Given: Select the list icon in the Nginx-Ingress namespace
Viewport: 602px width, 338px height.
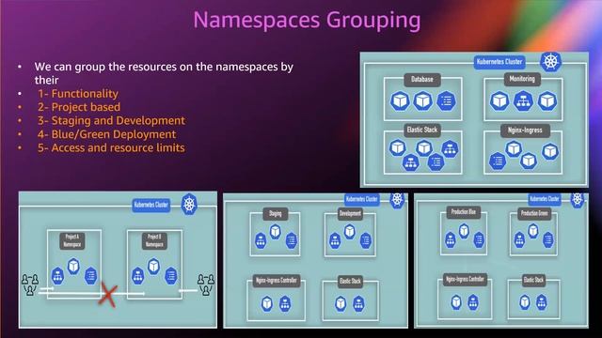Looking at the screenshot, I should (498, 161).
